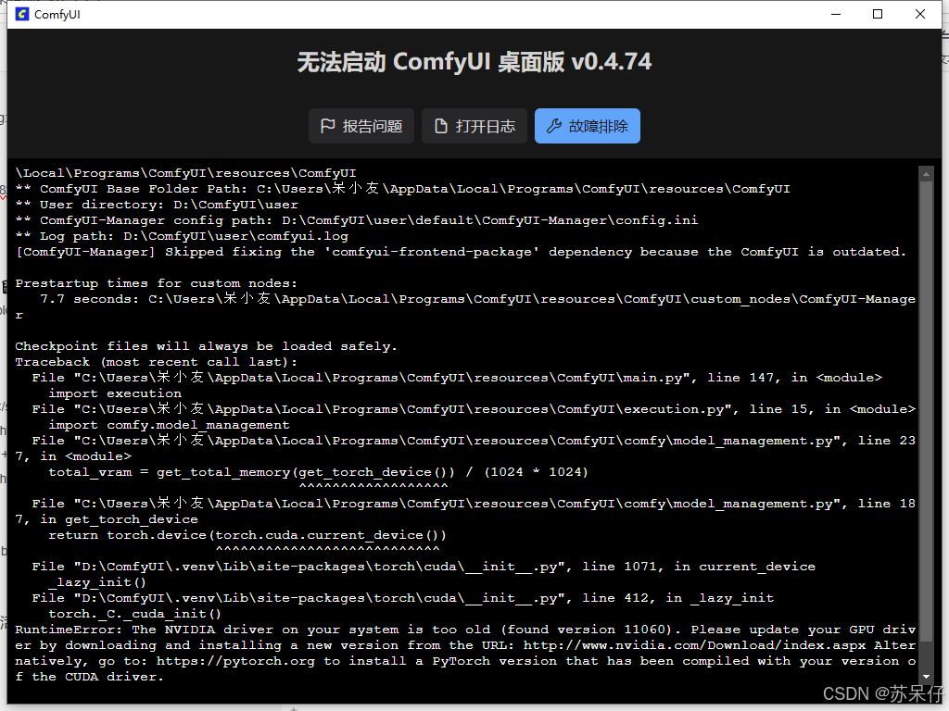Click the heading 无法启动 ComfyUI 桌面版 v0.4.74
The width and height of the screenshot is (949, 711).
coord(474,62)
